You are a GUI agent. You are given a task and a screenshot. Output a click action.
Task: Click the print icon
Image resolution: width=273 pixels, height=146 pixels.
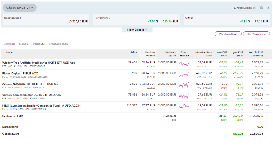pyautogui.click(x=261, y=8)
